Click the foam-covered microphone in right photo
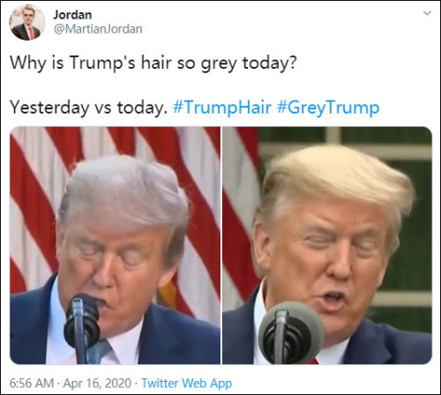The height and width of the screenshot is (395, 441). pos(291,332)
